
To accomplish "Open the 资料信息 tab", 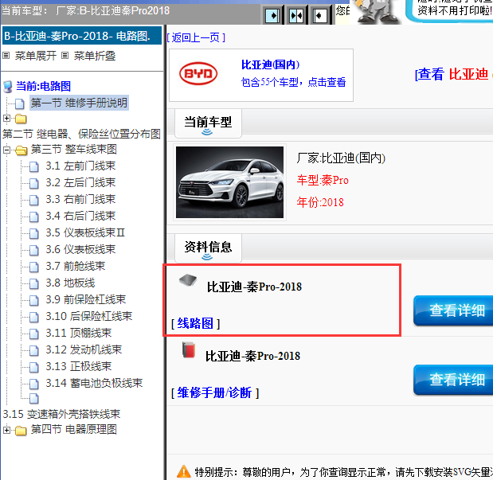I will coord(208,248).
